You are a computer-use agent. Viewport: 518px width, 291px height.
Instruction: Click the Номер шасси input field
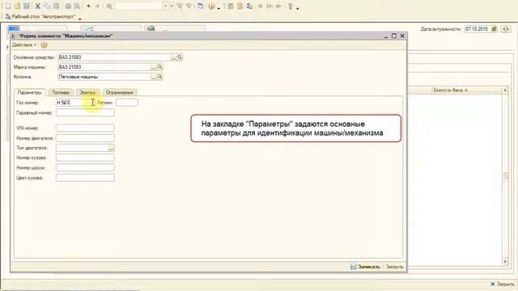85,167
